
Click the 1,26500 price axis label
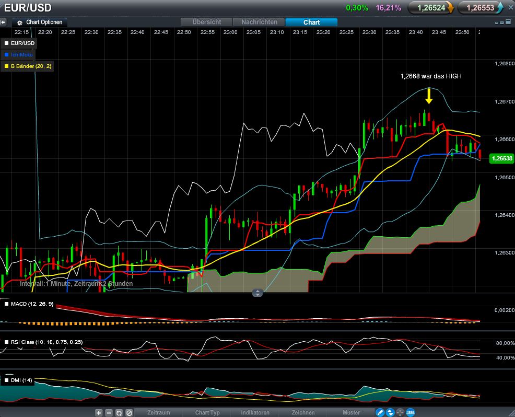(x=505, y=178)
